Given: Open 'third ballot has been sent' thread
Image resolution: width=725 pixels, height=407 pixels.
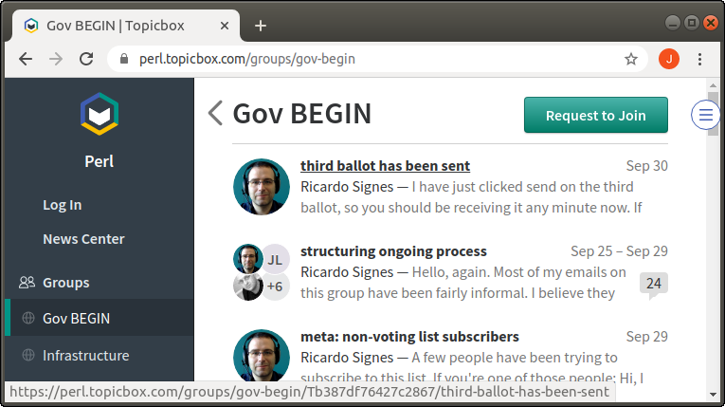Looking at the screenshot, I should [384, 166].
